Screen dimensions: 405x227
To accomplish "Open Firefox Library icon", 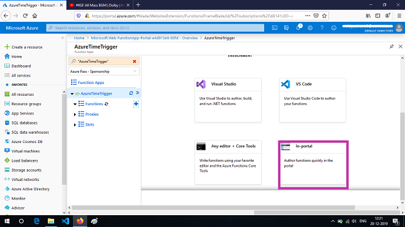I will click(x=368, y=16).
